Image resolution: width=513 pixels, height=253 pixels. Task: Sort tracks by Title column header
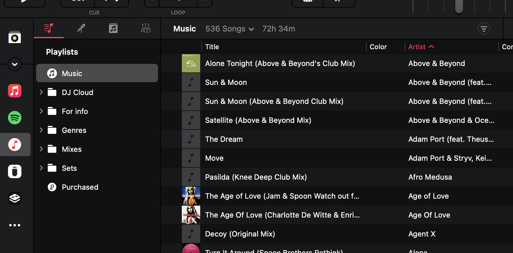click(x=212, y=47)
